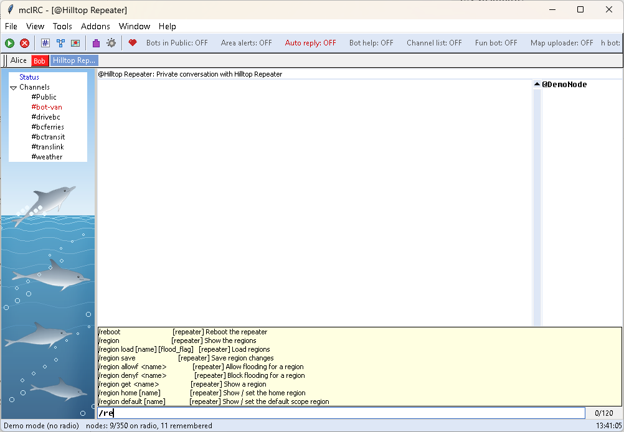624x432 pixels.
Task: Open the #Public channel
Action: pyautogui.click(x=44, y=97)
